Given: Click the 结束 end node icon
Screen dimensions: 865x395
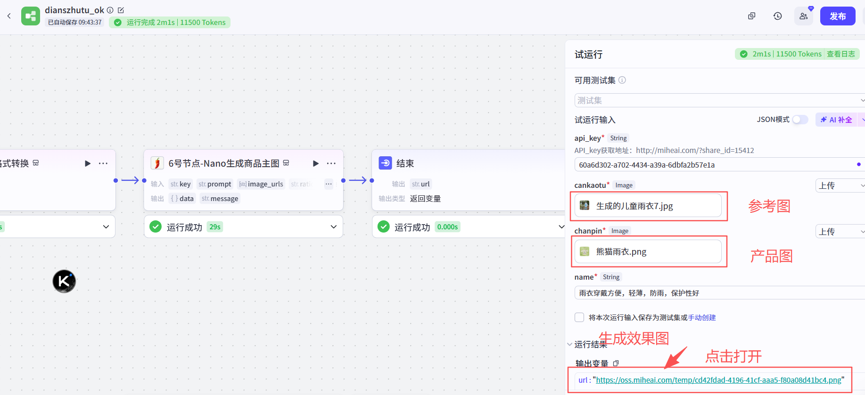Looking at the screenshot, I should (386, 163).
